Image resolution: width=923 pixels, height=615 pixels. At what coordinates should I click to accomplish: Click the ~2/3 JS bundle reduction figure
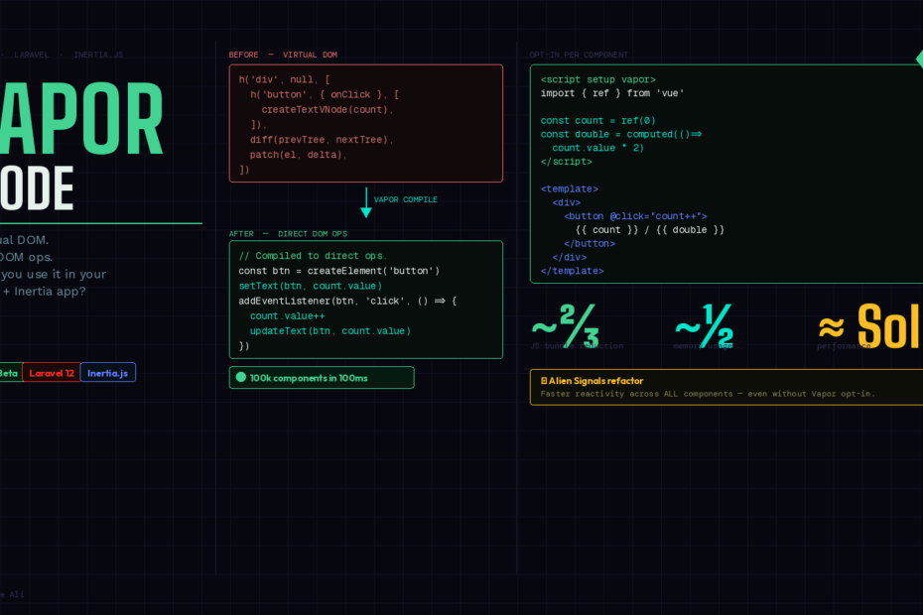point(565,324)
